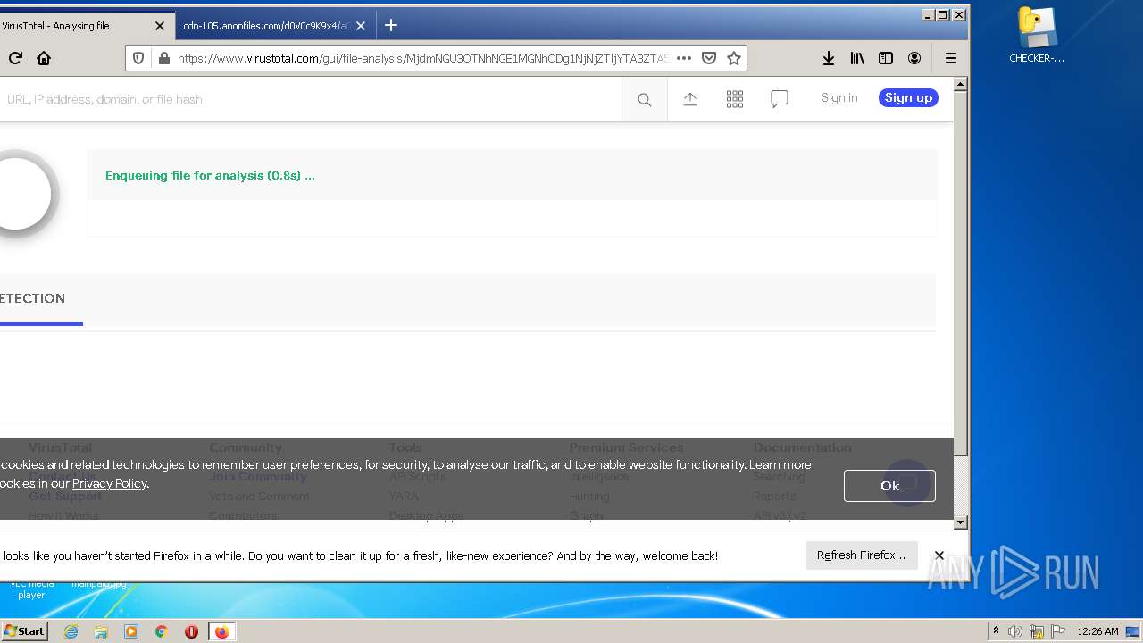This screenshot has width=1143, height=643.
Task: Select the Firefox taskbar button
Action: click(221, 631)
